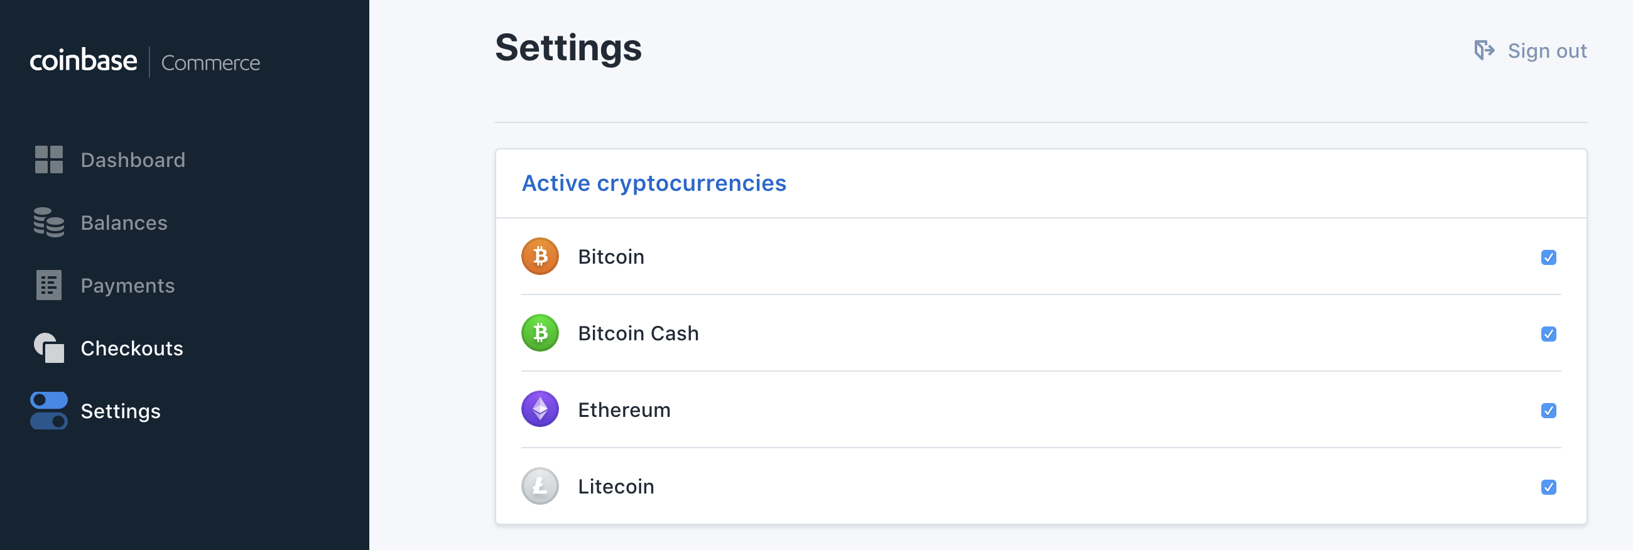This screenshot has height=550, width=1633.
Task: Disable Bitcoin as accepted currency
Action: coord(1549,257)
